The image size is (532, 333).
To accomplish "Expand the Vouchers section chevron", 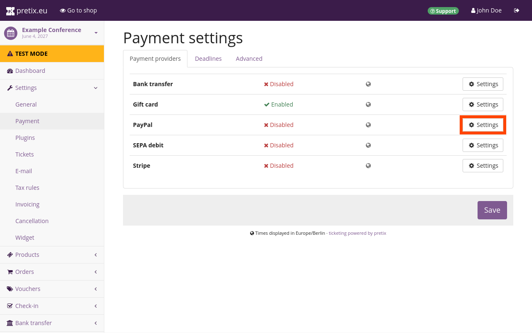I will click(96, 289).
